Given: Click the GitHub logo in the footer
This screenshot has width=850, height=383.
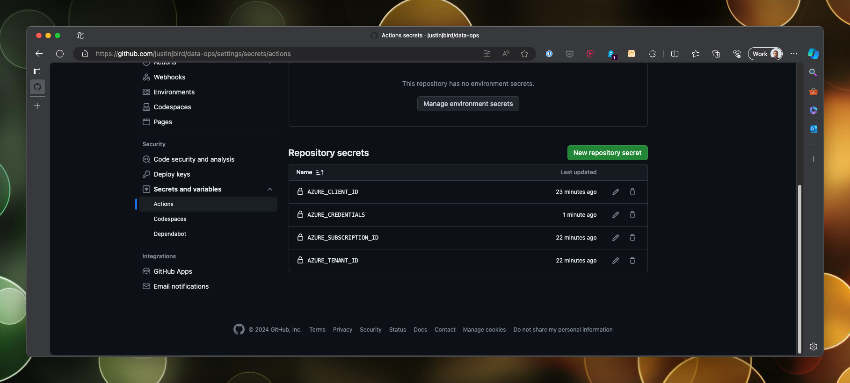Looking at the screenshot, I should pos(239,329).
